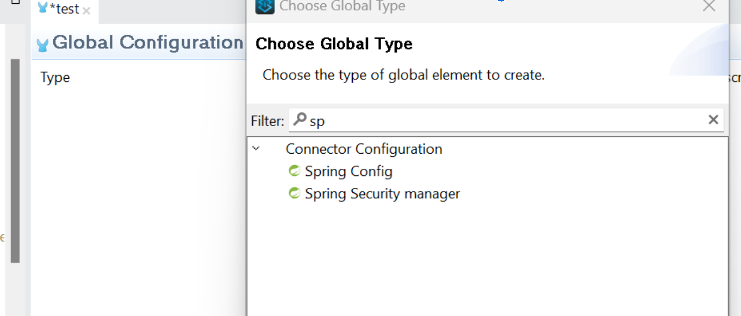Click the Type label in the editor
Screen dimensions: 741x316
[55, 77]
